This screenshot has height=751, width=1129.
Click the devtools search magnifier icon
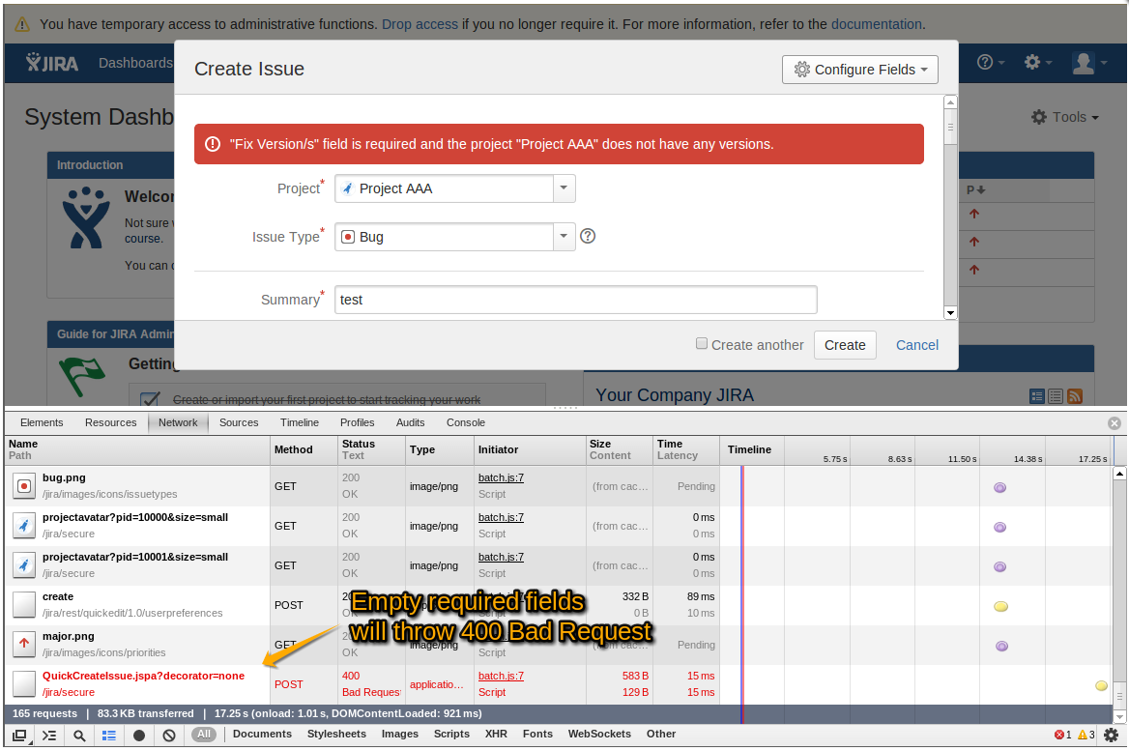point(79,736)
